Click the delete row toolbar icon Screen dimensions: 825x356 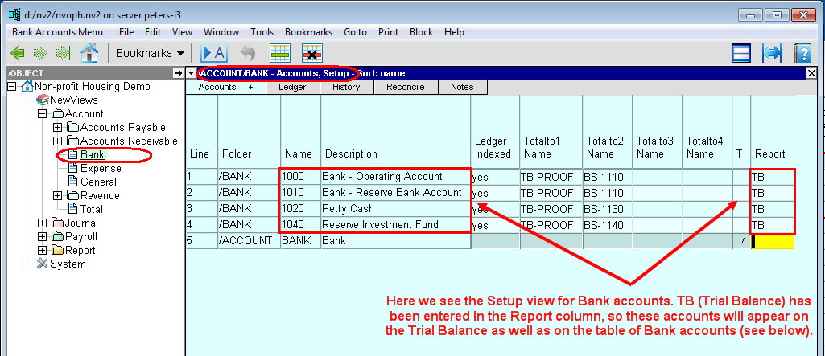click(x=311, y=53)
